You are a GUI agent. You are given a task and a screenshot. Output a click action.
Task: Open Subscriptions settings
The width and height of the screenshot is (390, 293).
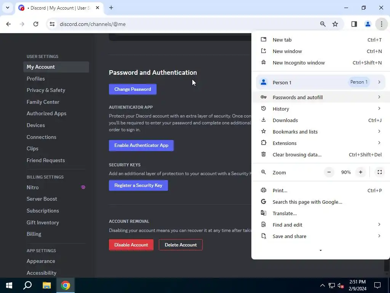point(56,211)
